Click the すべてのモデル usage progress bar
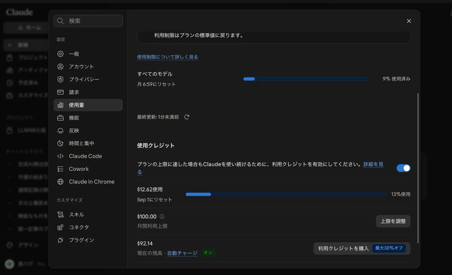The width and height of the screenshot is (452, 275). (306, 79)
